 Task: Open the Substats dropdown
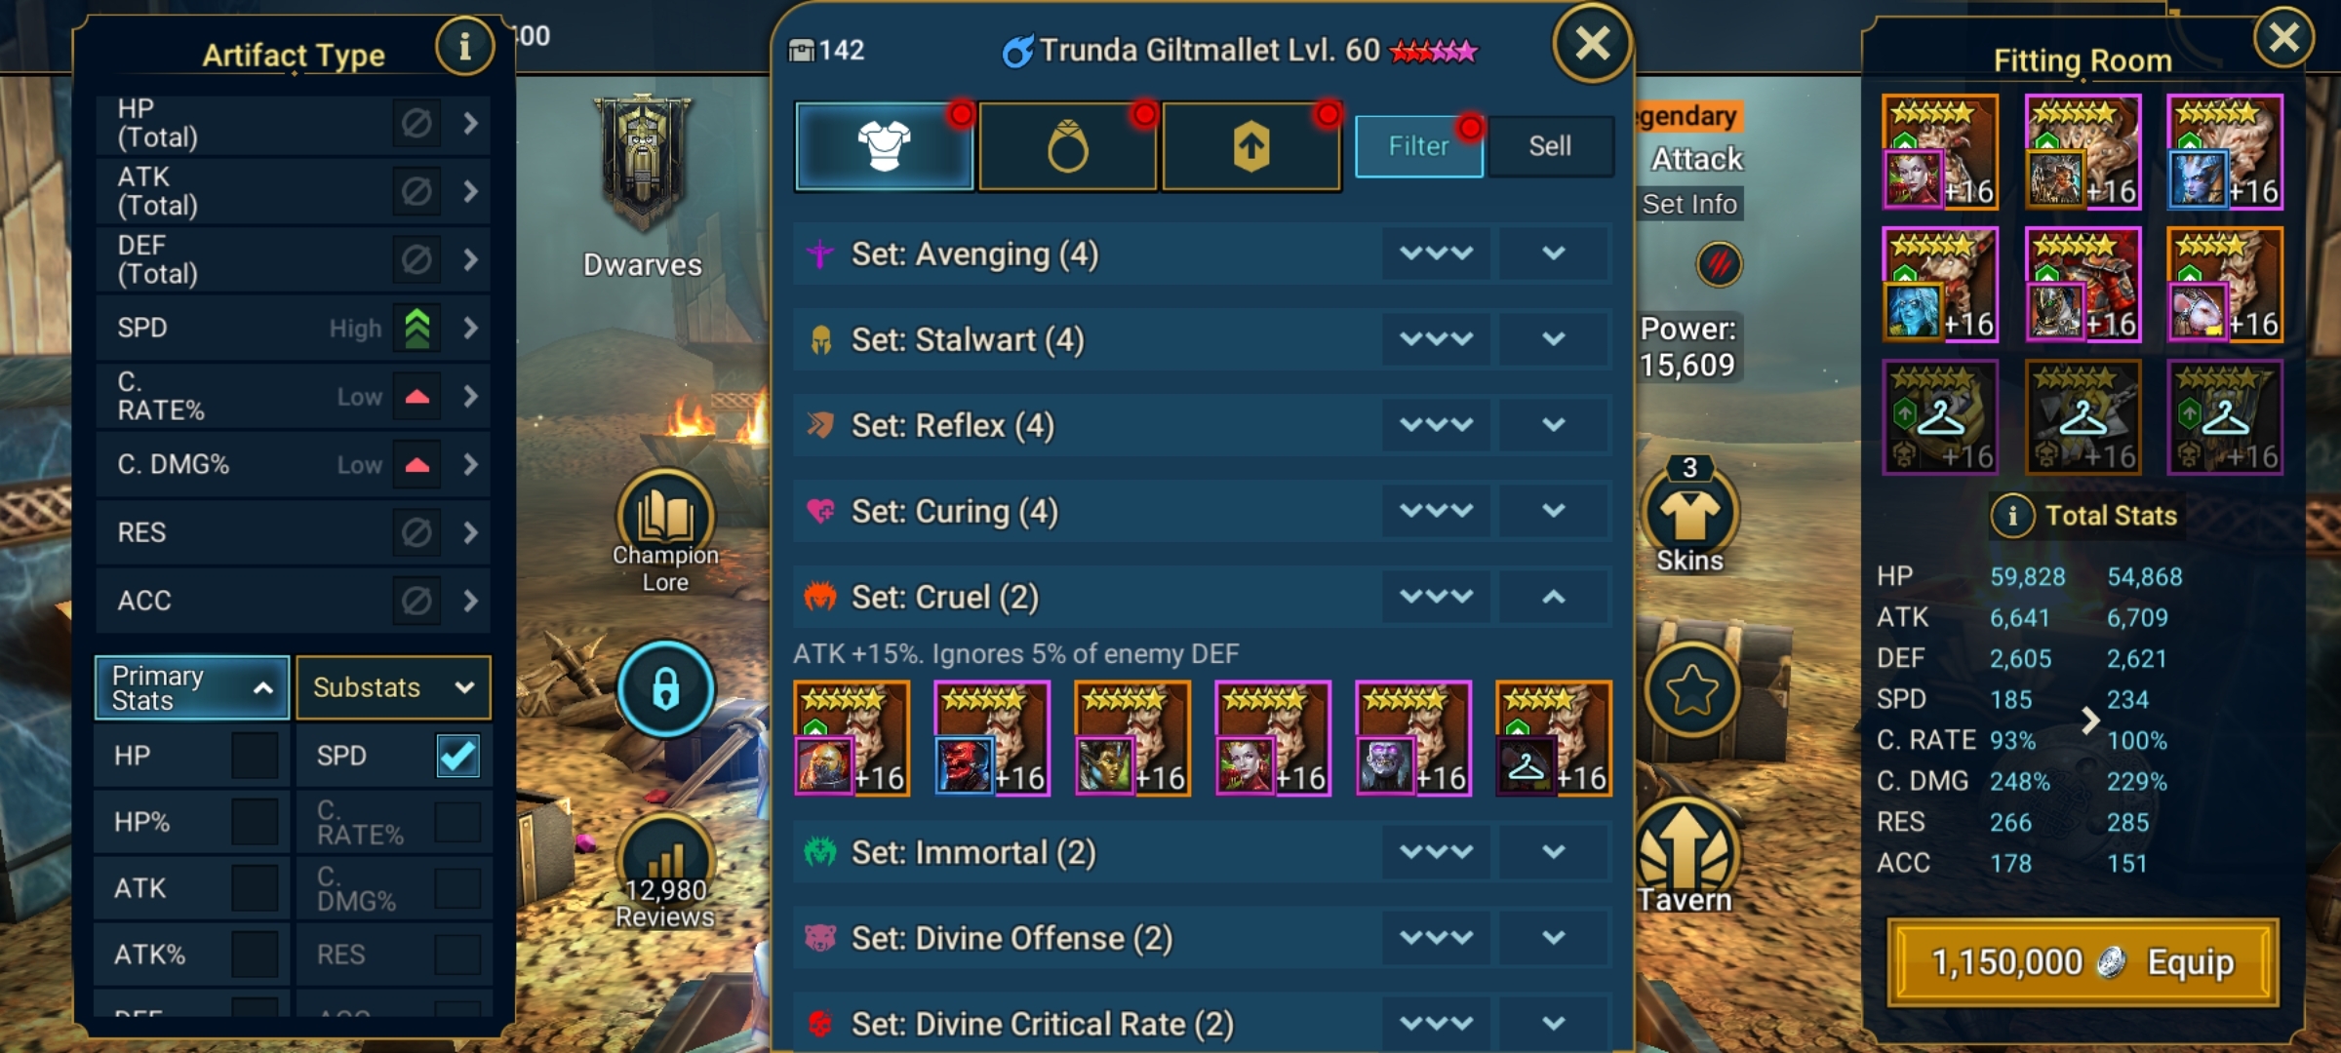pyautogui.click(x=393, y=687)
